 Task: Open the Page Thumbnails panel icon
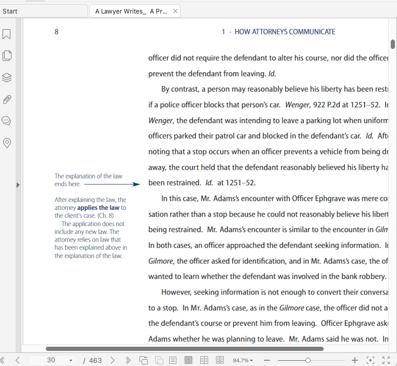click(x=7, y=56)
